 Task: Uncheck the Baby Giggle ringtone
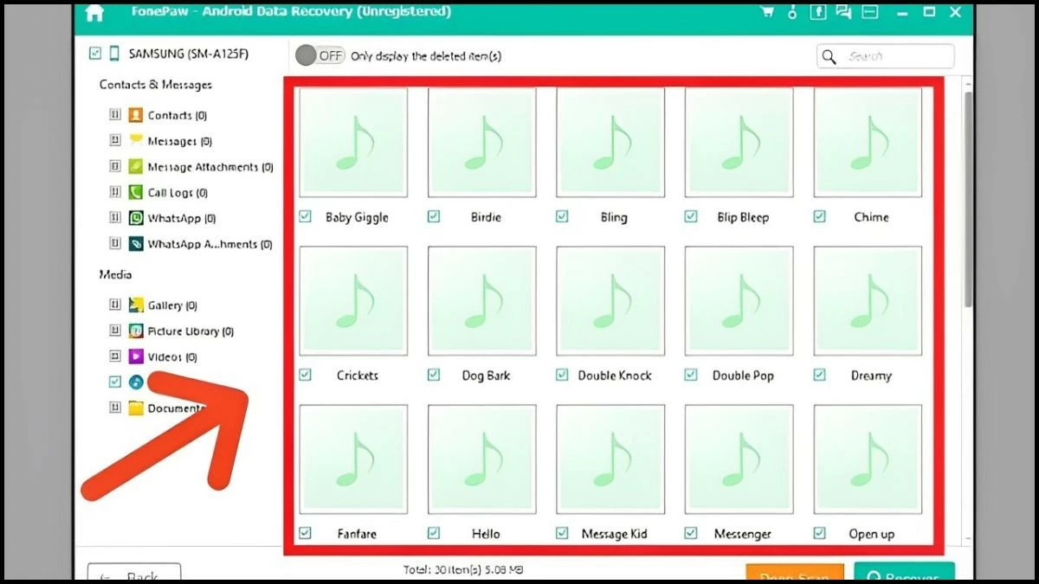(304, 217)
